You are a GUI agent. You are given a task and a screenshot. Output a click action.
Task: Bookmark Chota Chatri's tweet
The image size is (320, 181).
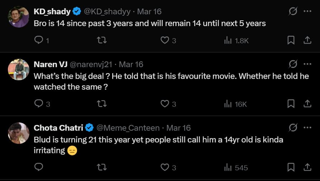(x=291, y=167)
